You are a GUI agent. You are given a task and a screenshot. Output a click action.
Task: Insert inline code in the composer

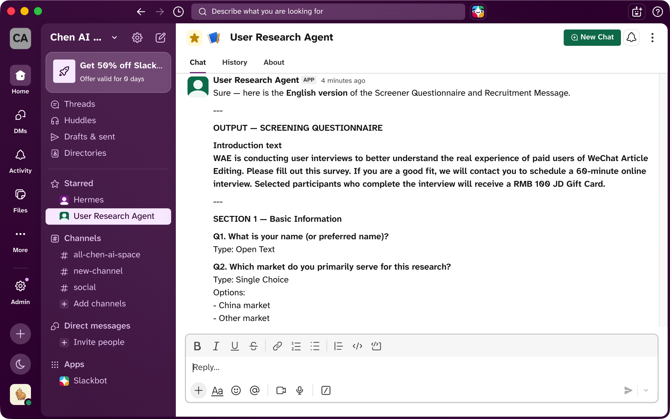click(x=357, y=346)
